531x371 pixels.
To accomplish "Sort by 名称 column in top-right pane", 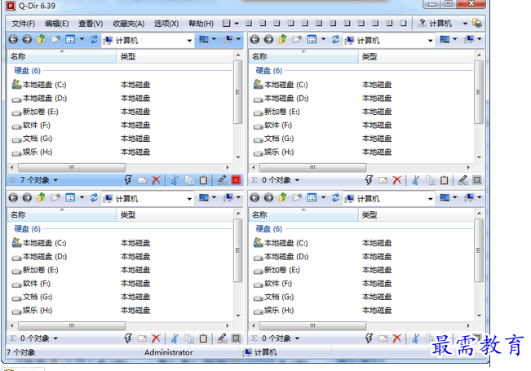I will (x=303, y=56).
